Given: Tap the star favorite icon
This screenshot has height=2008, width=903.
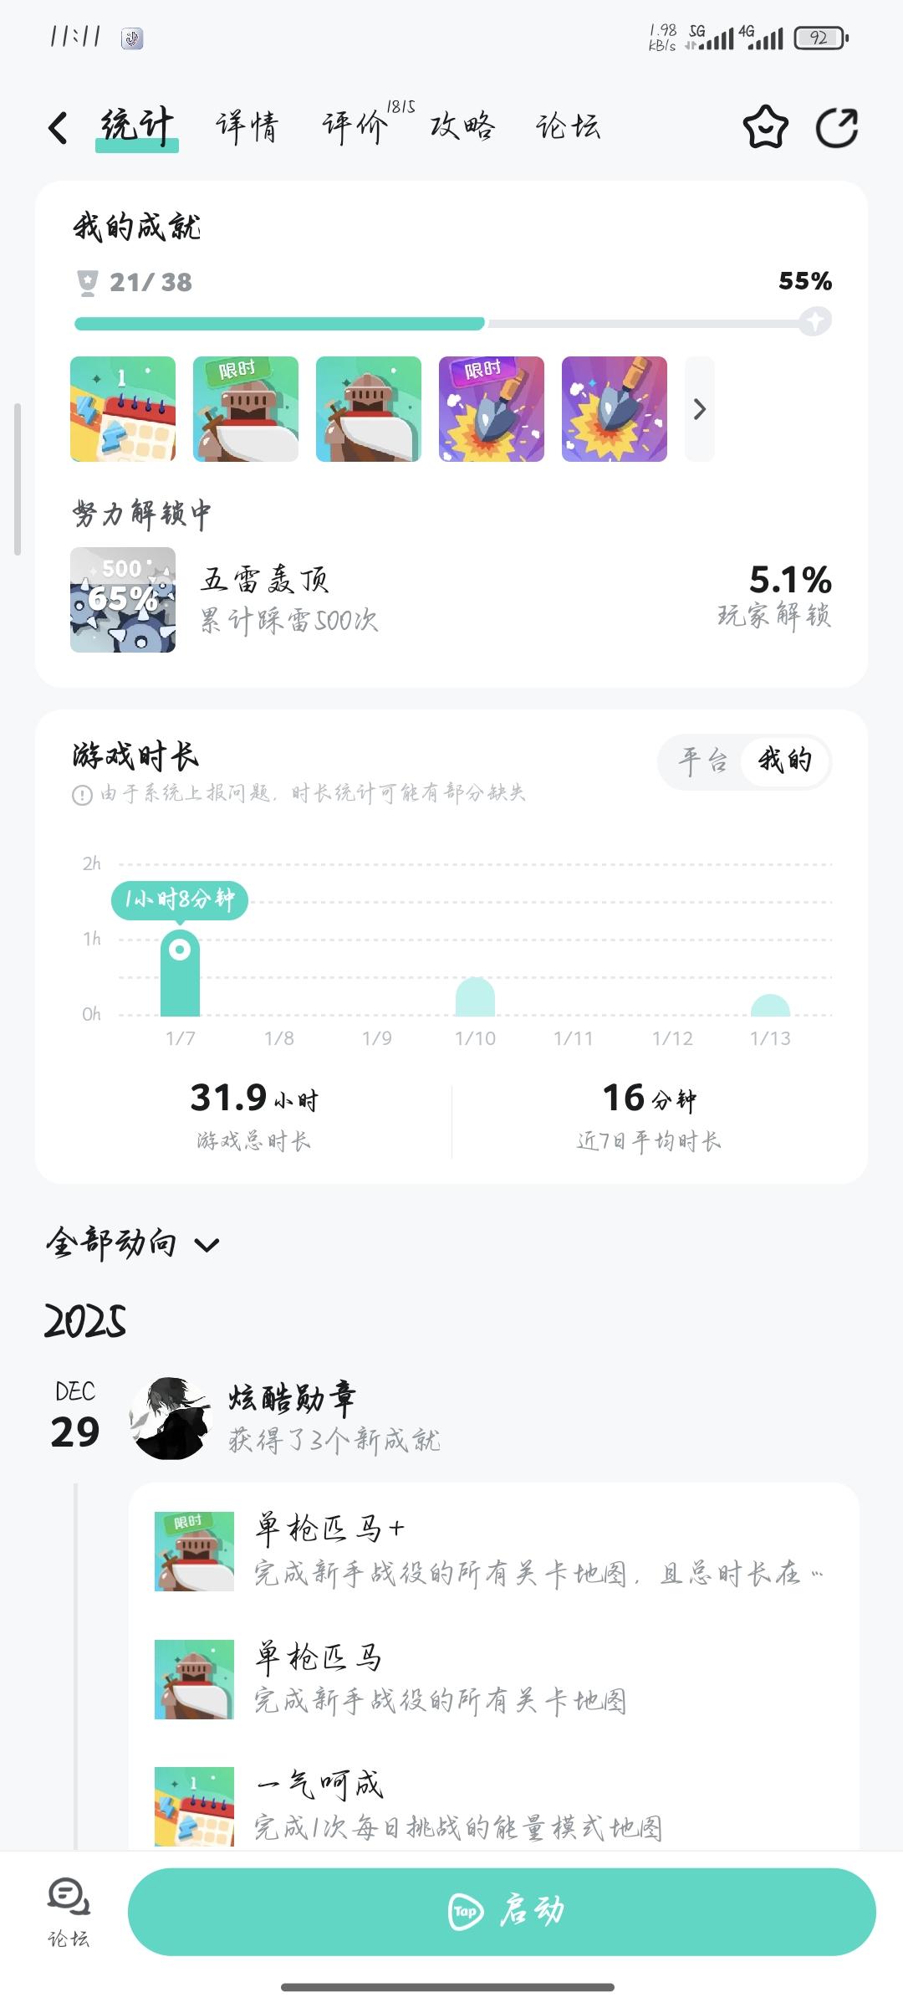Looking at the screenshot, I should click(x=765, y=128).
